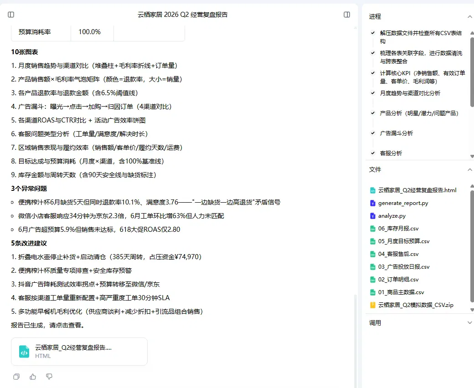Click the checkmark for 产品分析 step

coord(373,113)
